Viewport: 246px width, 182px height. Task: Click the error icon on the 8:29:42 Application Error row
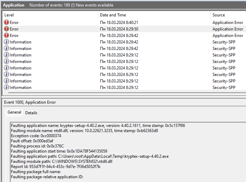pyautogui.click(x=6, y=35)
